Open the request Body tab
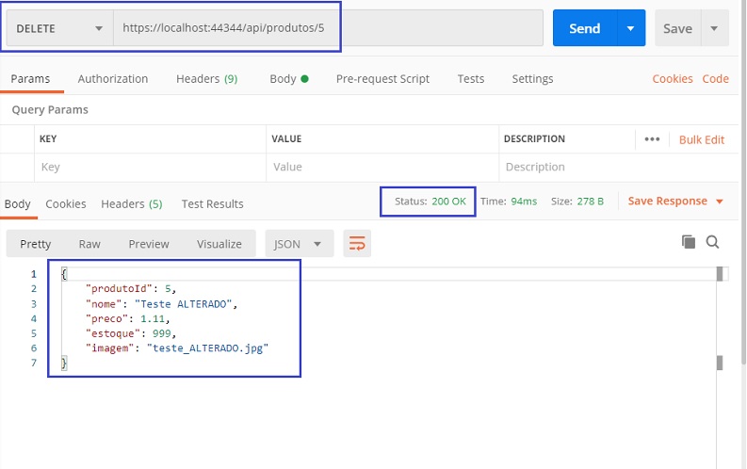The width and height of the screenshot is (747, 469). 288,79
